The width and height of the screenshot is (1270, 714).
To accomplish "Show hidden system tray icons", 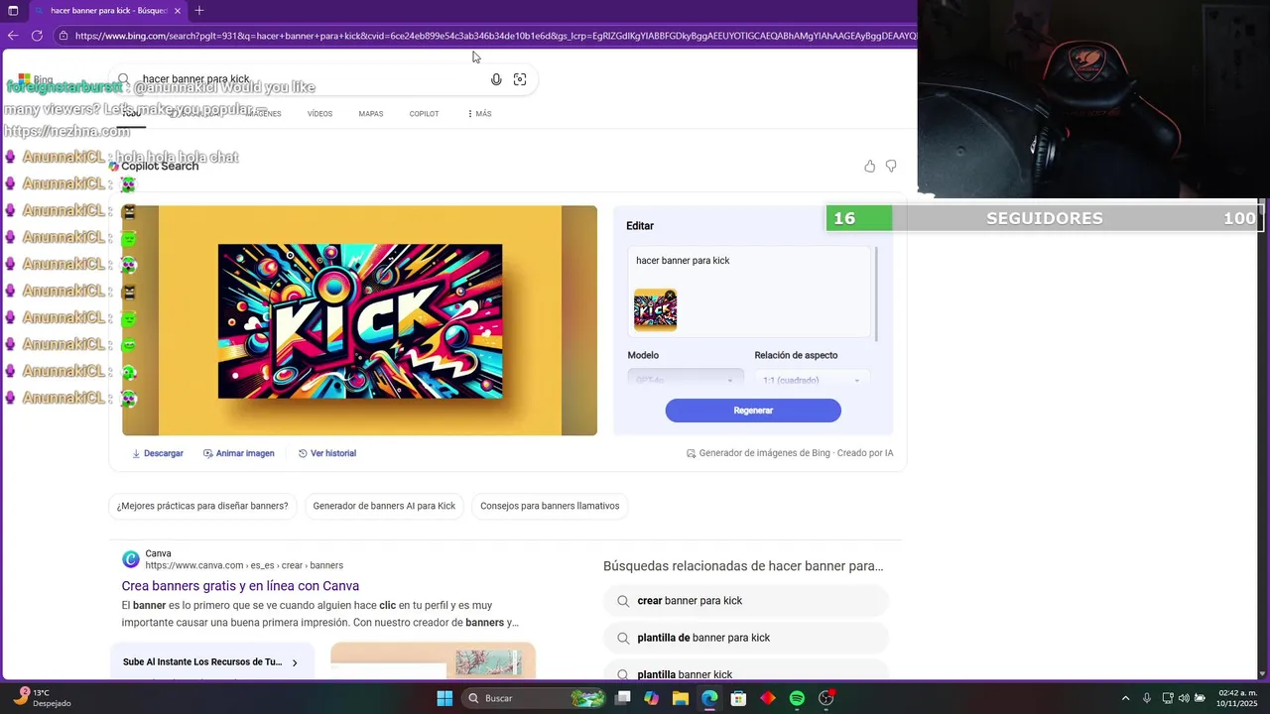I will [x=1125, y=698].
